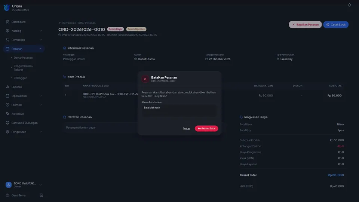Expand the Pengaturan menu chevron
The width and height of the screenshot is (359, 202).
point(40,132)
